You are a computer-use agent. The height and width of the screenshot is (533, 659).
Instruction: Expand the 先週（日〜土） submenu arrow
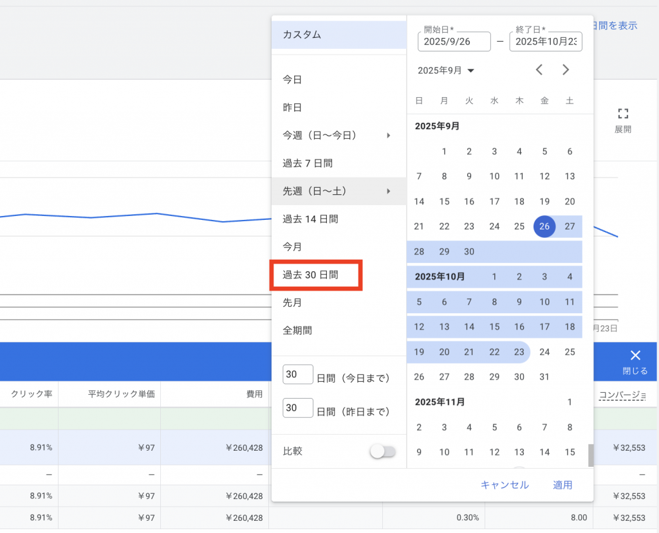coord(388,192)
